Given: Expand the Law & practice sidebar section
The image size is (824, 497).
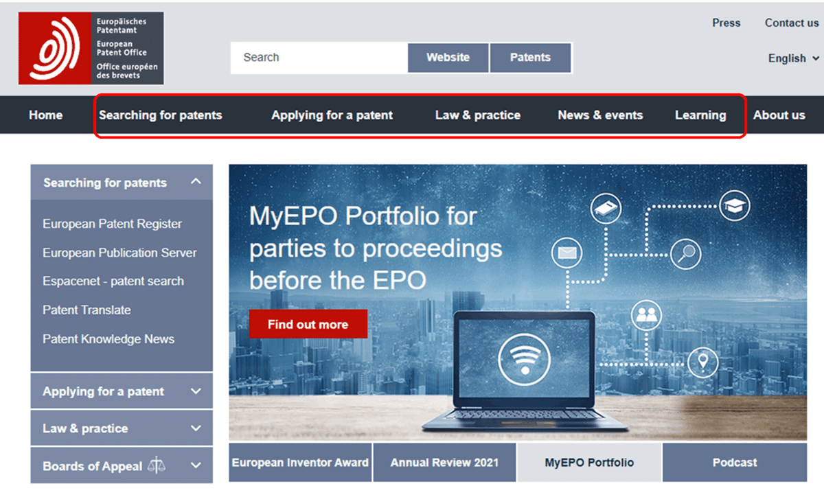Looking at the screenshot, I should [122, 428].
